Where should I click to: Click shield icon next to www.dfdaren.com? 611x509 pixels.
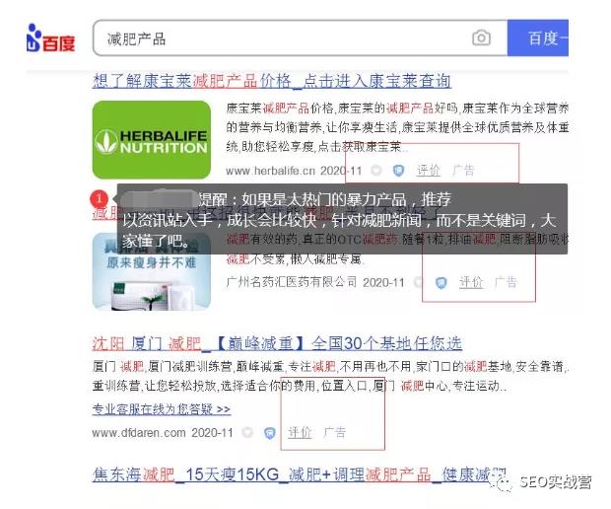tap(269, 433)
